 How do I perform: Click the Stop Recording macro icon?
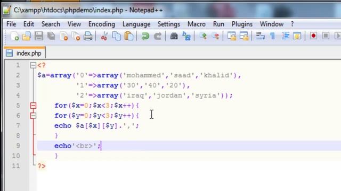pyautogui.click(x=326, y=36)
